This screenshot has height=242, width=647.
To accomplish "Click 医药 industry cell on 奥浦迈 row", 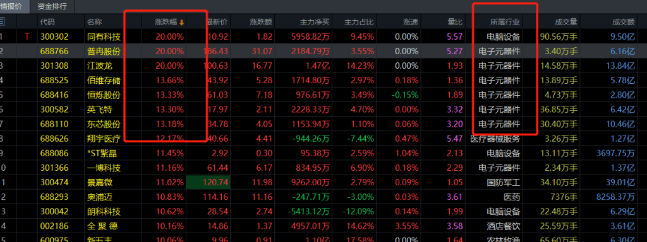I will click(512, 197).
